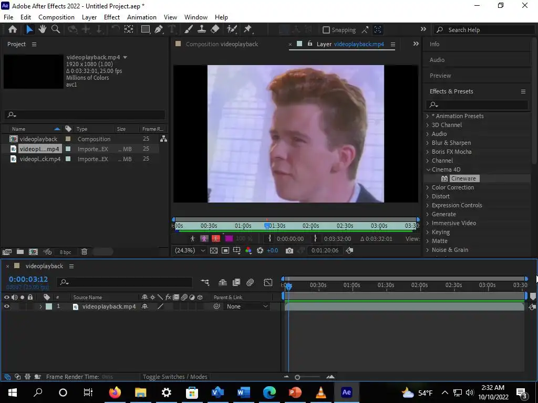This screenshot has width=538, height=403.
Task: Enable the Snapping checkbox
Action: pos(326,30)
